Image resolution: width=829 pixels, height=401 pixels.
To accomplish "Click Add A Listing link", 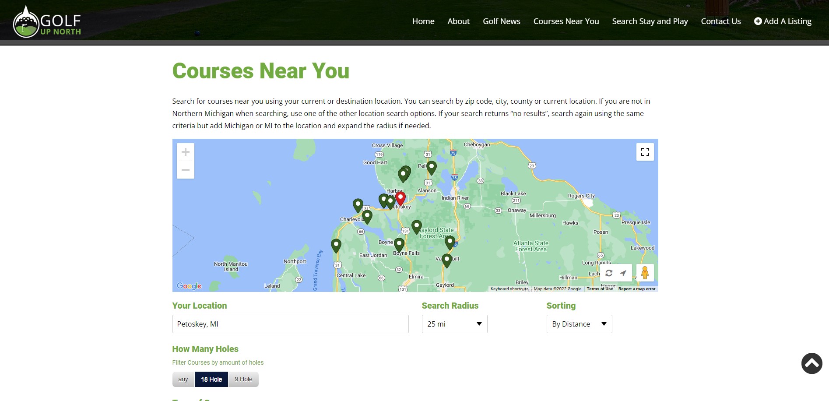I will pos(783,21).
